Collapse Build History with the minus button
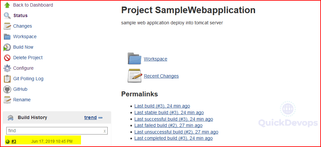 coord(100,117)
